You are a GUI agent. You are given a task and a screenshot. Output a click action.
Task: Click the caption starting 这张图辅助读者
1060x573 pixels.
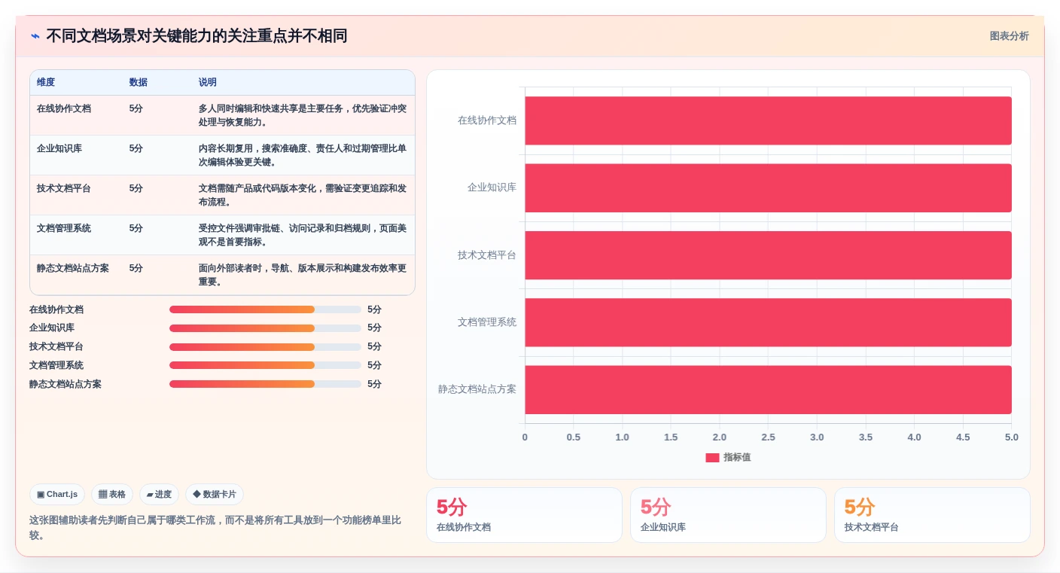(215, 528)
